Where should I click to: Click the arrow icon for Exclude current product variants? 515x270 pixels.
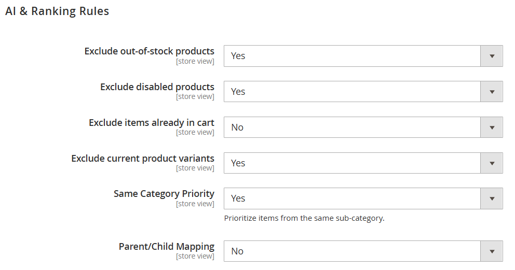(x=492, y=163)
